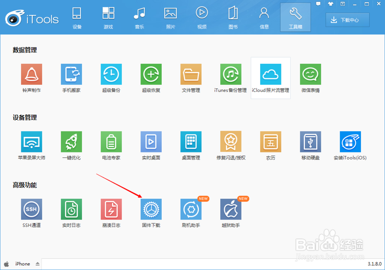The width and height of the screenshot is (385, 270).
Task: Click the feedback speech bubble icon
Action: point(318,4)
